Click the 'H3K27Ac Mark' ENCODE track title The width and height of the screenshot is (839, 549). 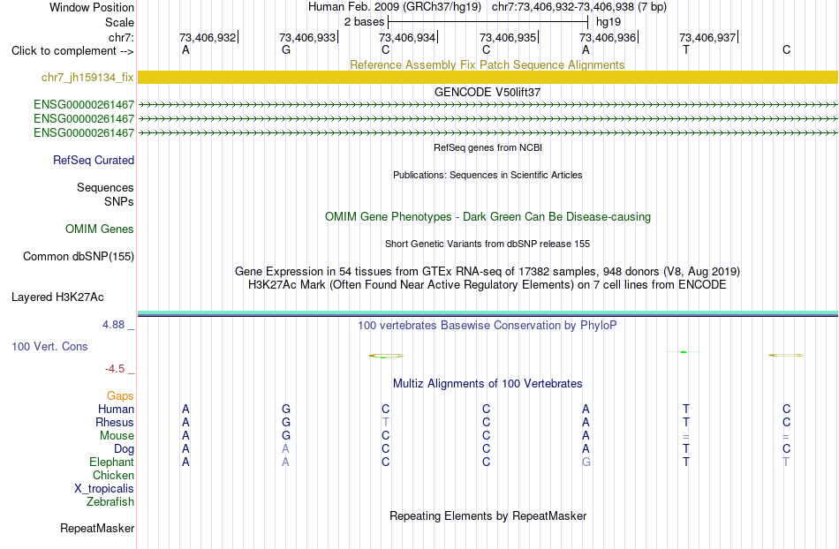(488, 284)
